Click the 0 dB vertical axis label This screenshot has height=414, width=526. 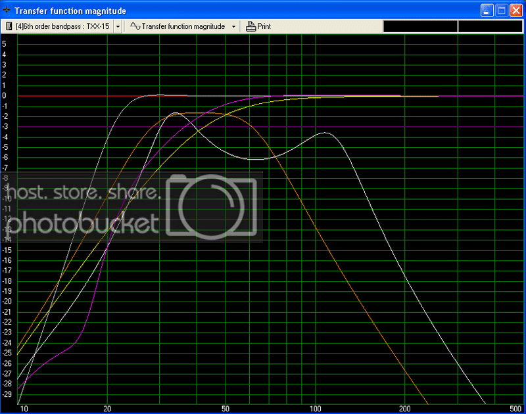4,95
